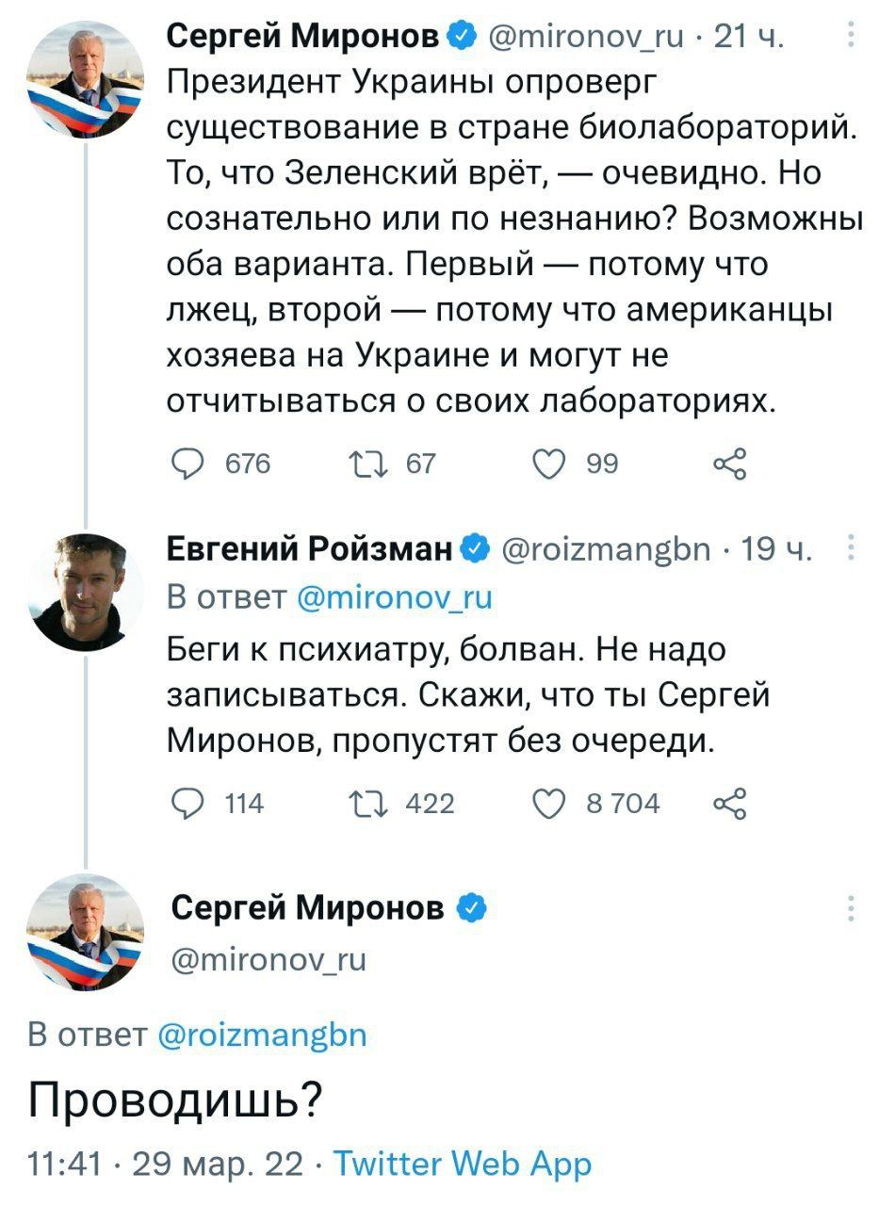The height and width of the screenshot is (1206, 895).
Task: Share Roizman's reply tweet
Action: click(x=730, y=803)
